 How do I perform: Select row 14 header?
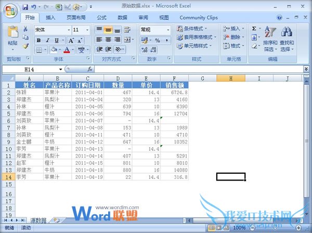pos(8,177)
